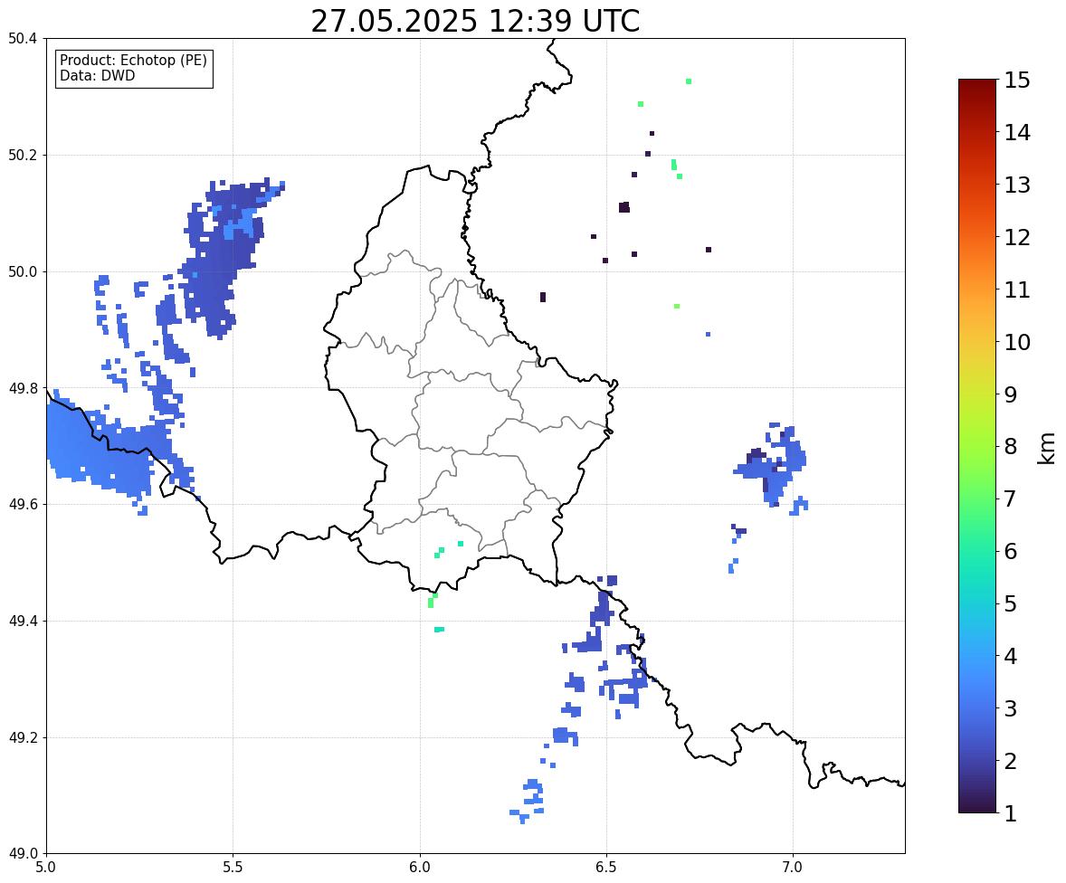The image size is (1066, 883).
Task: Click the longitude axis label 6.5
Action: [606, 868]
